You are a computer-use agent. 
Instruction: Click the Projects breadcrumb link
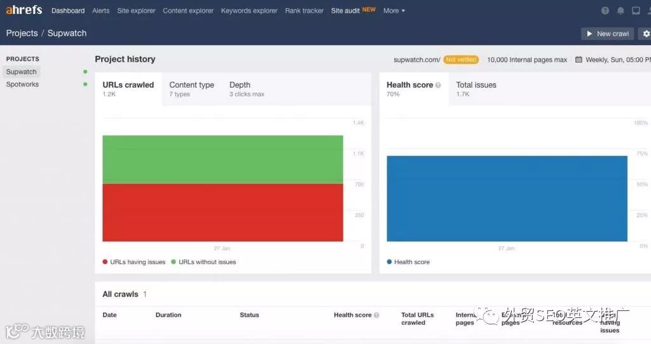[x=22, y=33]
